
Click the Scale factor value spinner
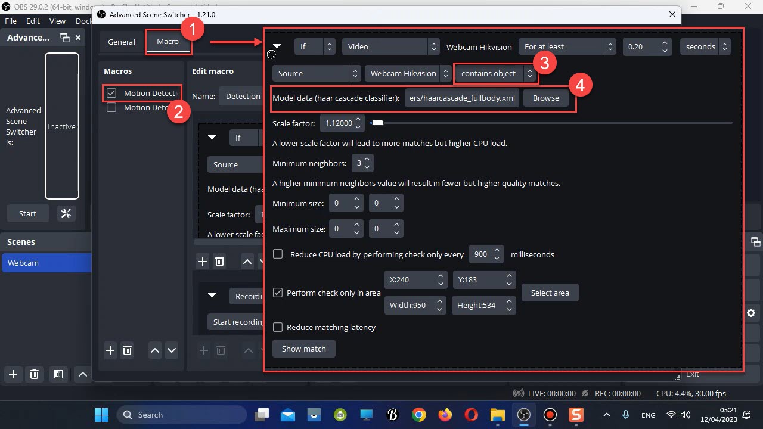pos(342,123)
